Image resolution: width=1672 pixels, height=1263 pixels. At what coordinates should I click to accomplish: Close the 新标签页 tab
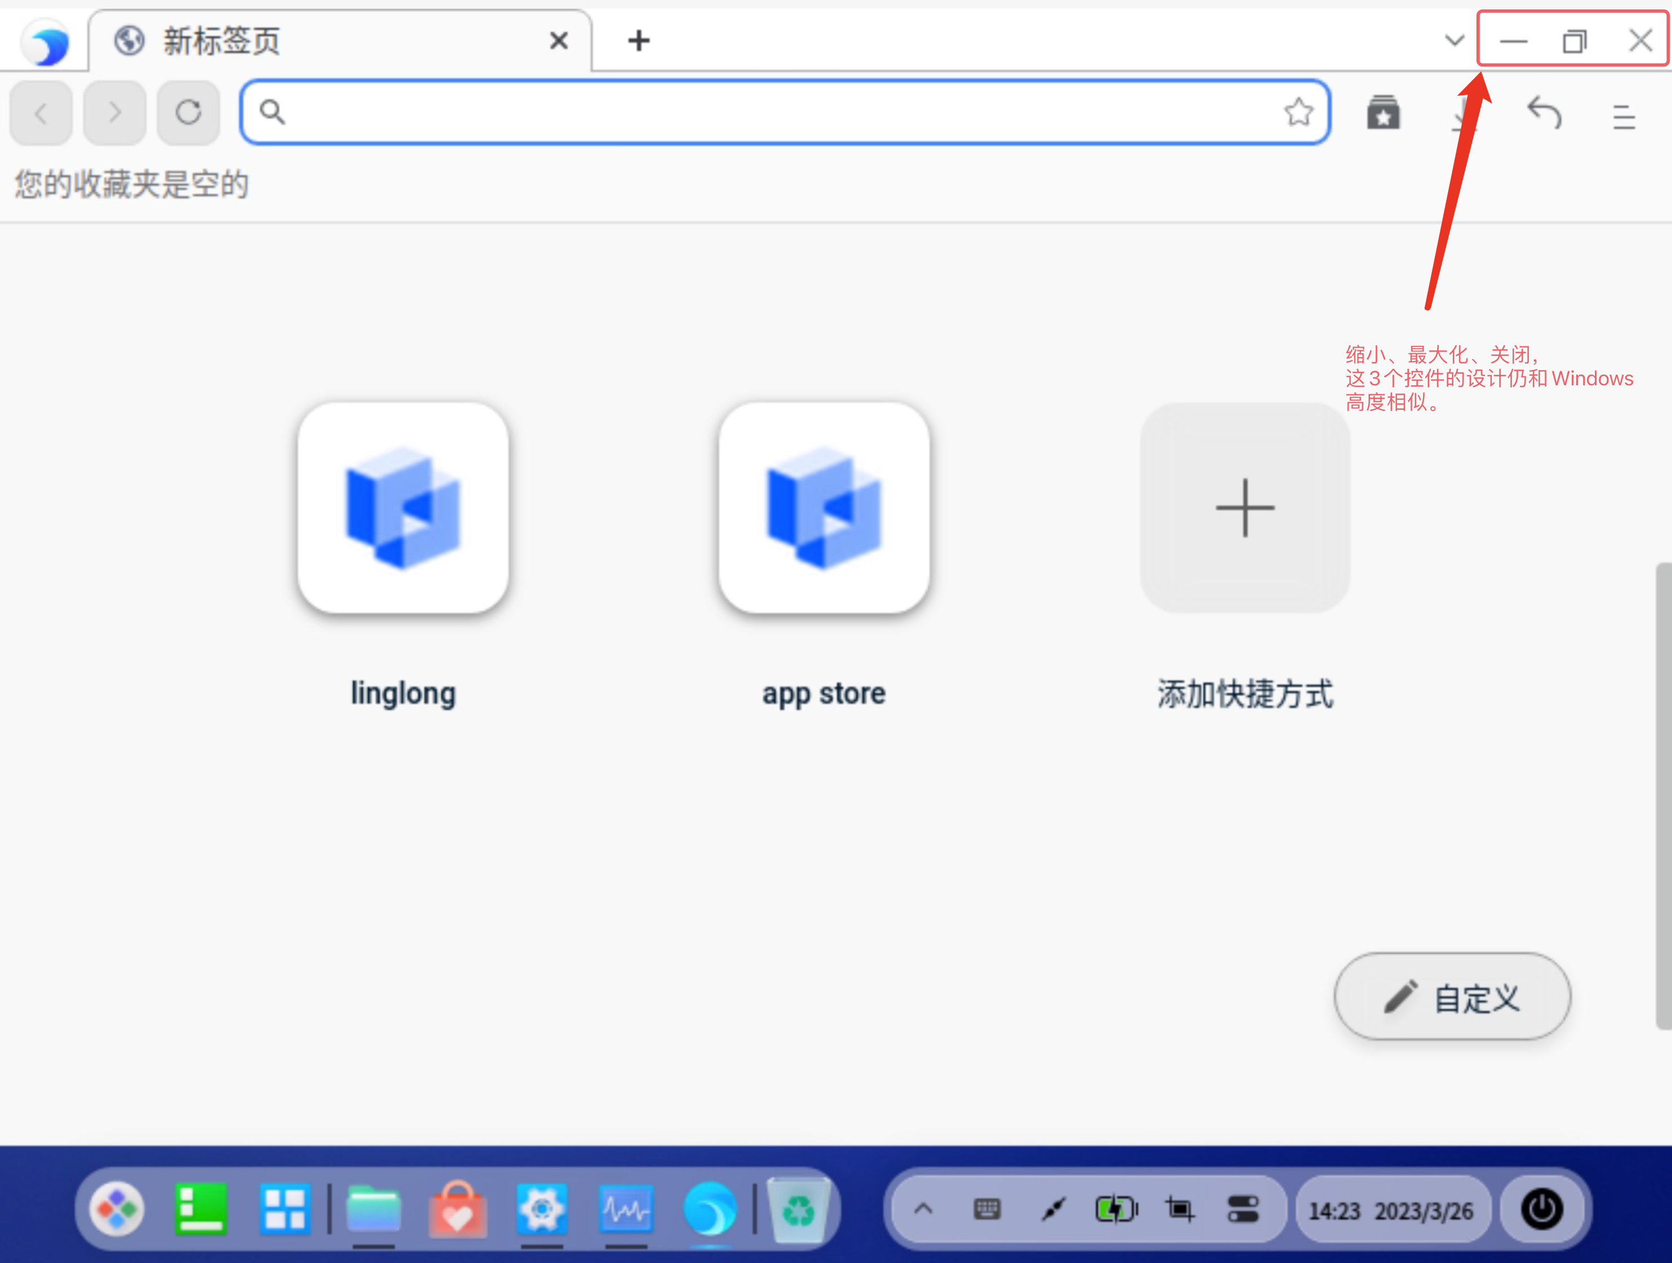coord(559,40)
